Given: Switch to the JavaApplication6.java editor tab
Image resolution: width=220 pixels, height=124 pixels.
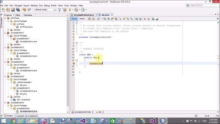Looking at the screenshot, I should click(x=84, y=15).
